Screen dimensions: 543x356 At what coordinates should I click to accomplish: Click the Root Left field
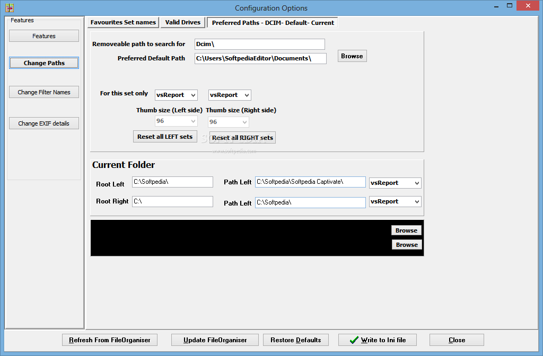(x=172, y=182)
